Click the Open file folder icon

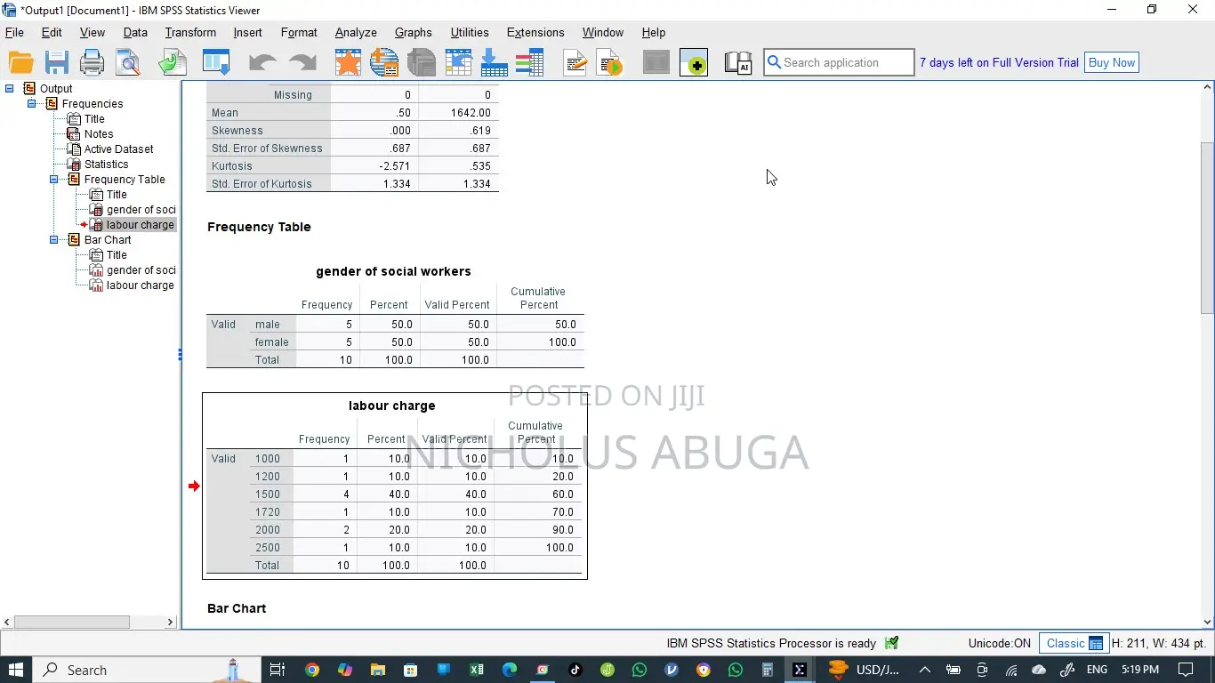21,63
